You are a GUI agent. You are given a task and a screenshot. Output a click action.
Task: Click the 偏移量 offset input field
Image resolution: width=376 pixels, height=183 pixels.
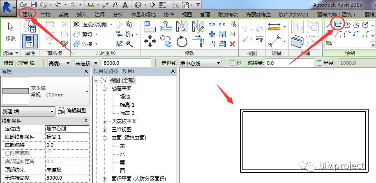pyautogui.click(x=289, y=63)
